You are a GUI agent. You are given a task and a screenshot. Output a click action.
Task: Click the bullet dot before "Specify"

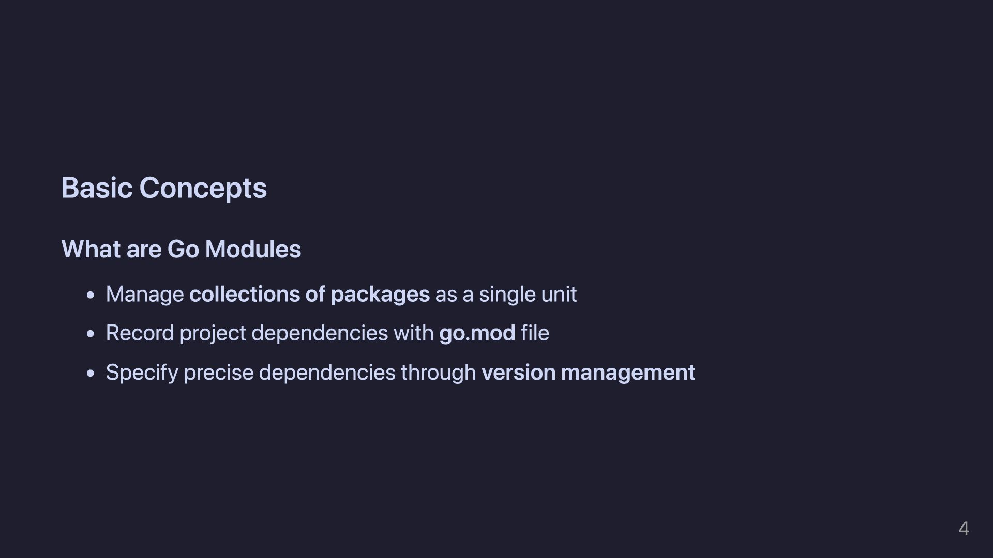[x=91, y=374]
